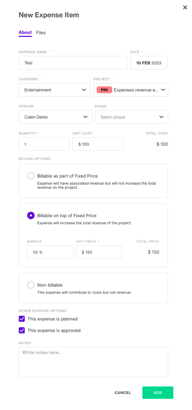
Task: Uncheck This expense is planned
Action: click(22, 319)
